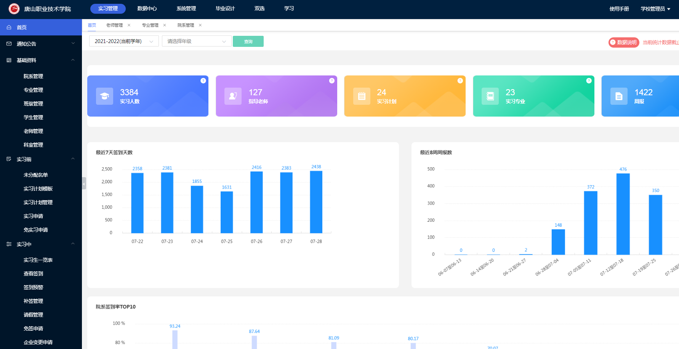Click the calendar icon on 实习计划 card
679x349 pixels.
pos(362,96)
